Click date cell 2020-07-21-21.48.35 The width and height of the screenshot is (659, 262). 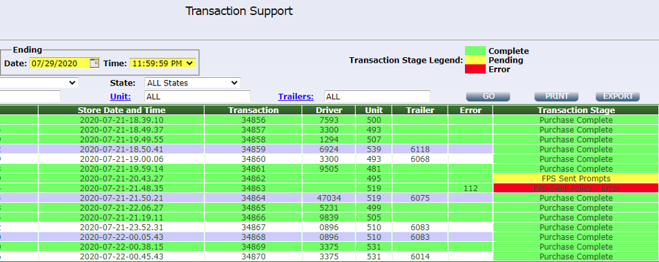click(122, 188)
